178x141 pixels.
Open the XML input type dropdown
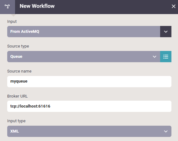click(89, 131)
